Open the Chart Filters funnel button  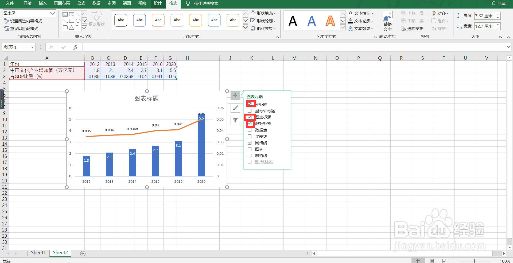235,120
